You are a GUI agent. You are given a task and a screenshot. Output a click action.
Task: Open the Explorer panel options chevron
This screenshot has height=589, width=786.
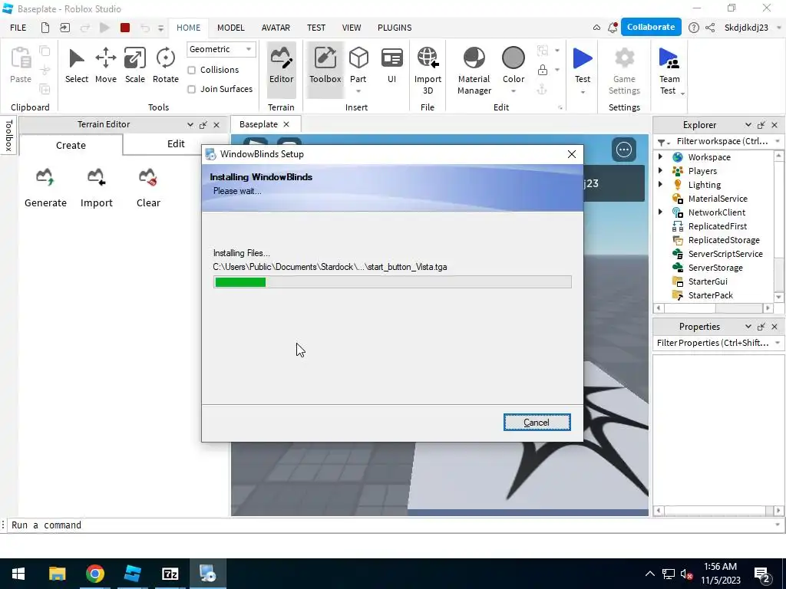point(748,125)
